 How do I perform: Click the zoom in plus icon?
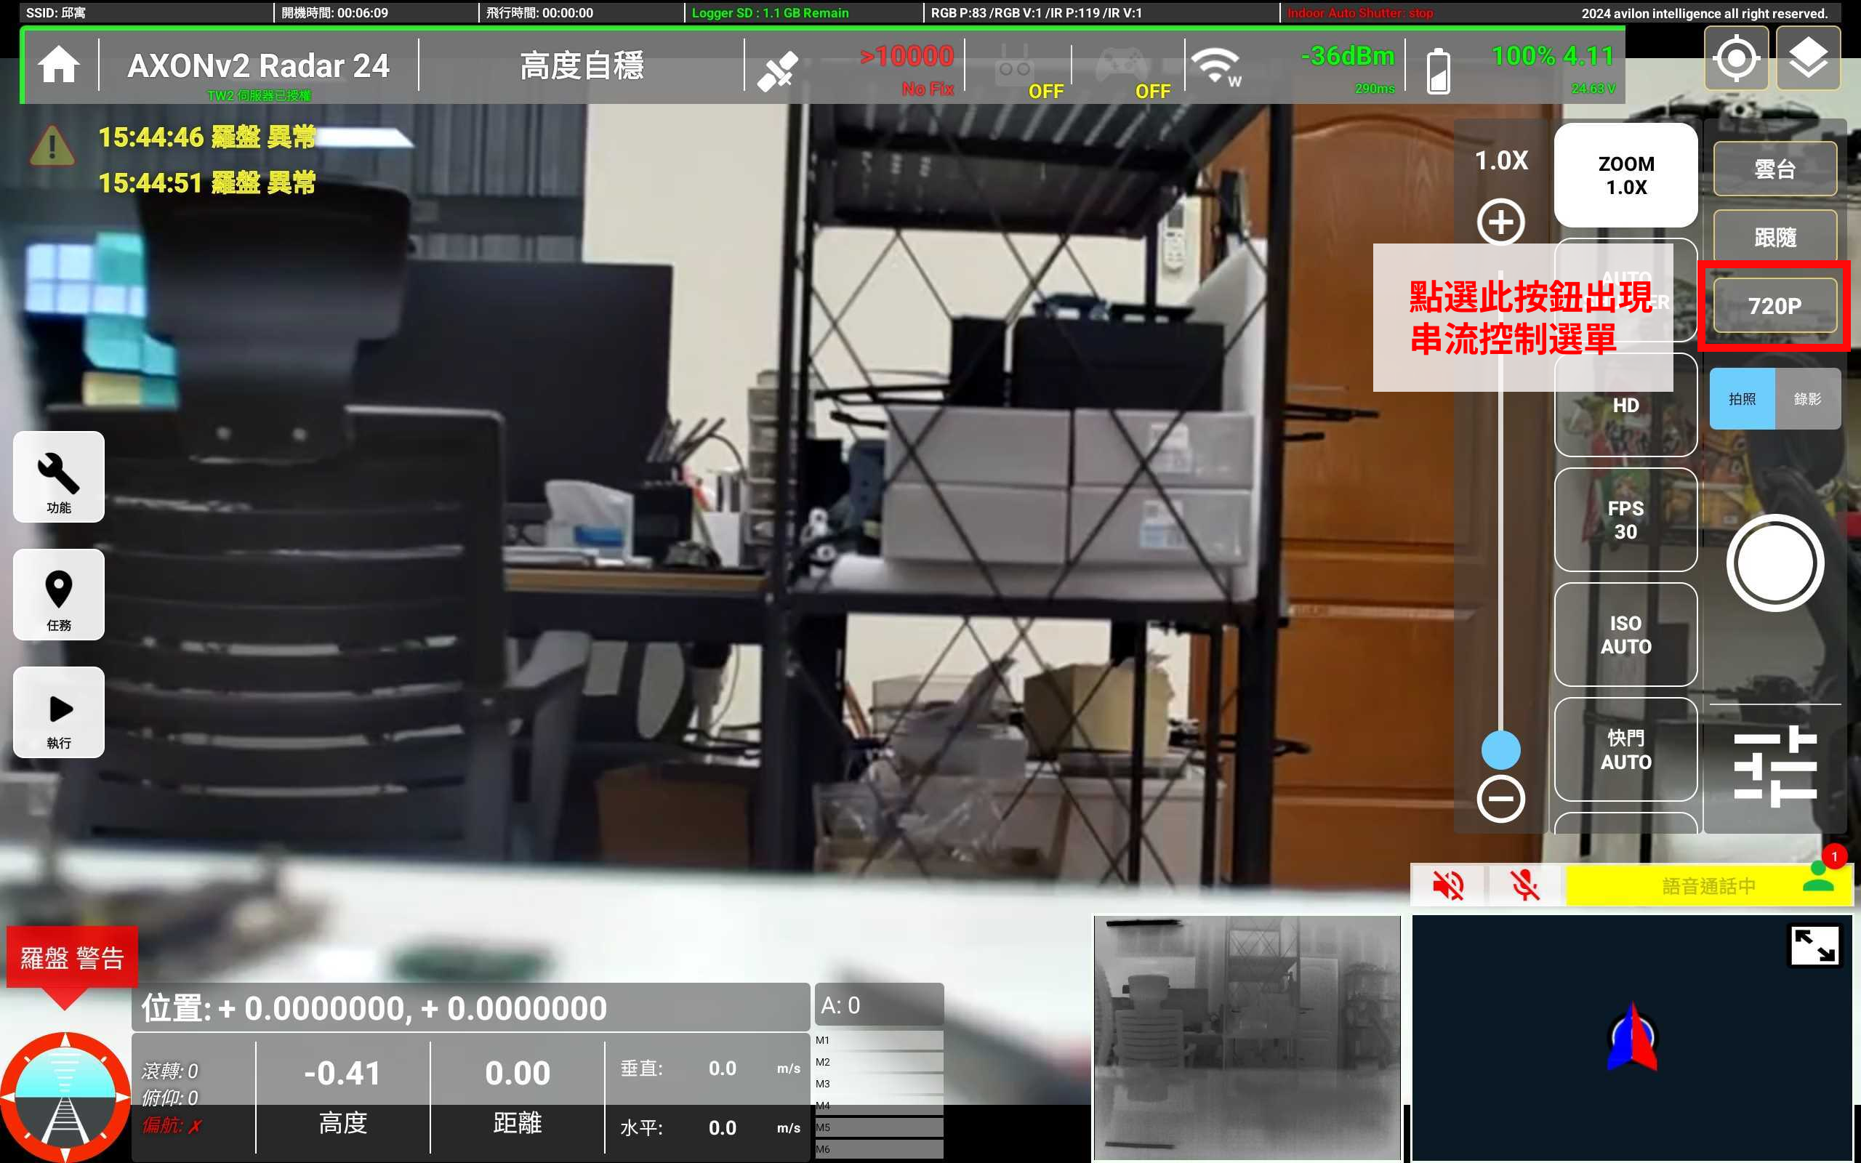click(x=1500, y=222)
